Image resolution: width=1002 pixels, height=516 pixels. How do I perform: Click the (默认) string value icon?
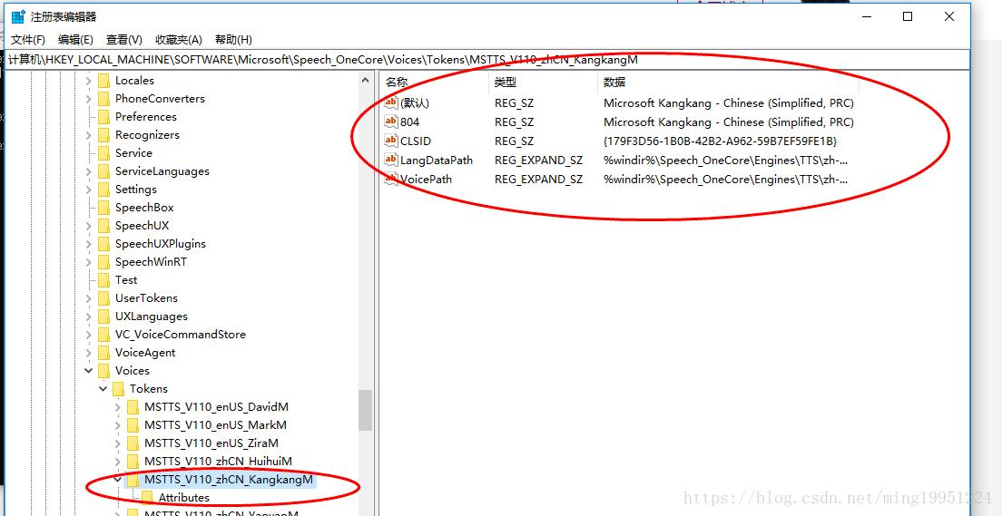391,102
